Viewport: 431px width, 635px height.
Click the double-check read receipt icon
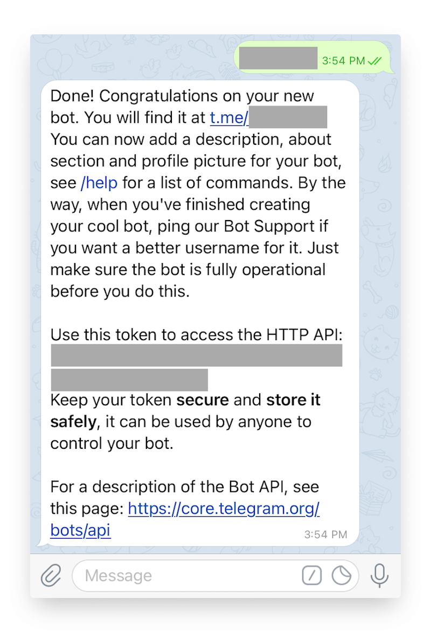coord(374,61)
